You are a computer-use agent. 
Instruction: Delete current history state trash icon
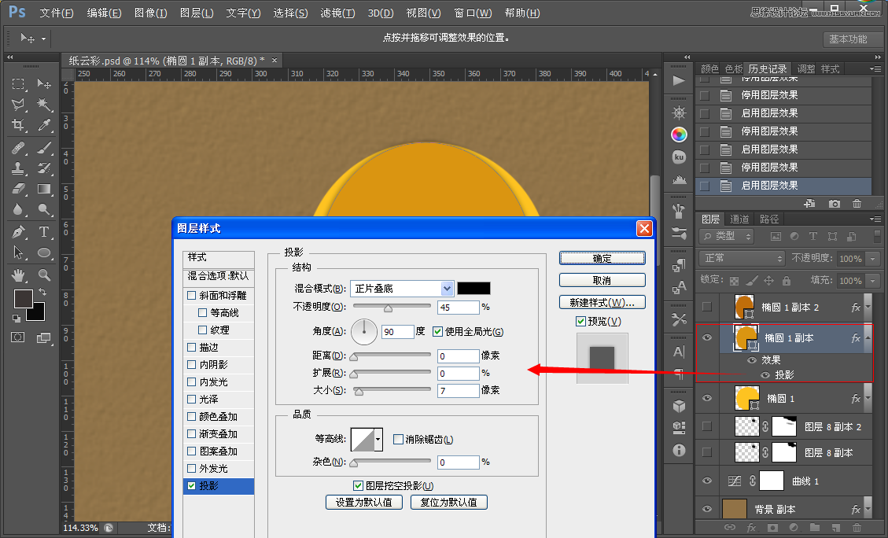(x=857, y=203)
